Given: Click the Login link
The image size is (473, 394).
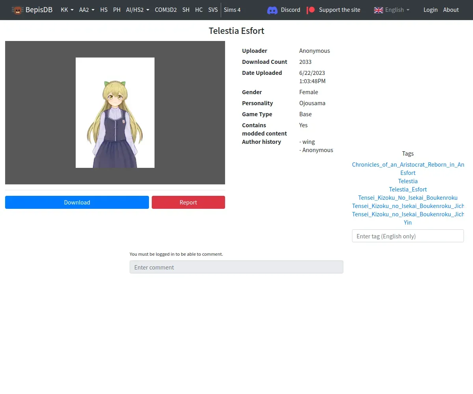Looking at the screenshot, I should (430, 10).
